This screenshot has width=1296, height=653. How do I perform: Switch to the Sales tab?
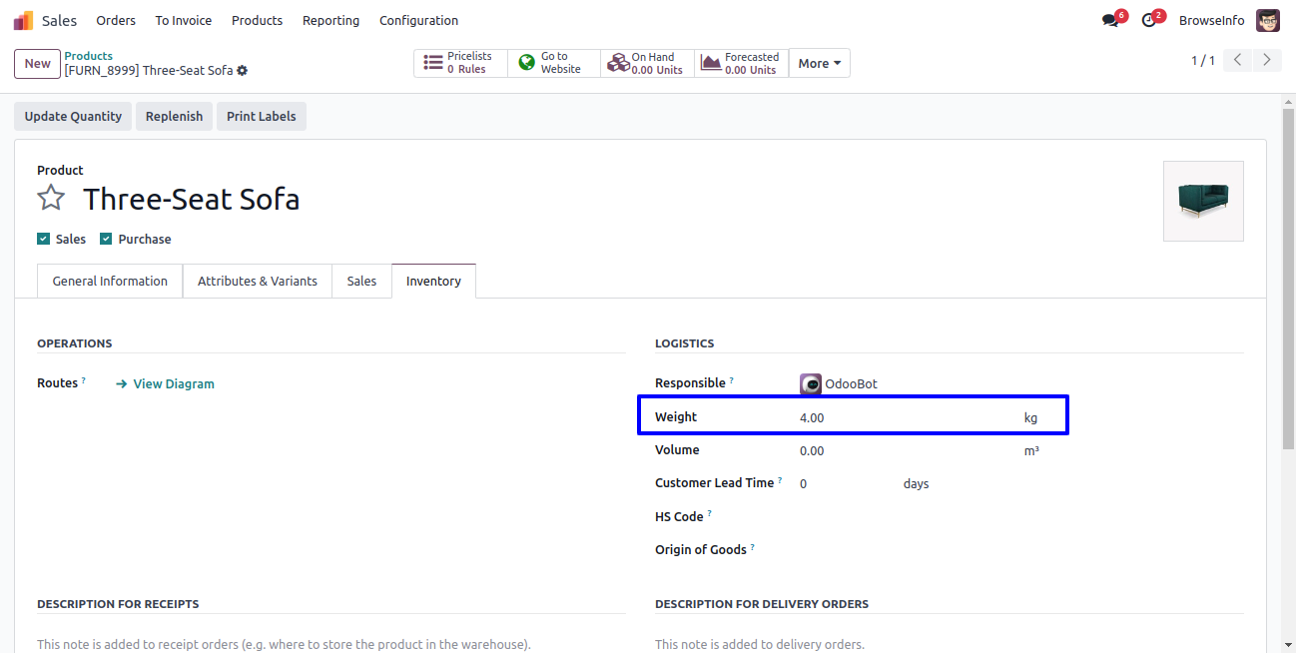[361, 281]
